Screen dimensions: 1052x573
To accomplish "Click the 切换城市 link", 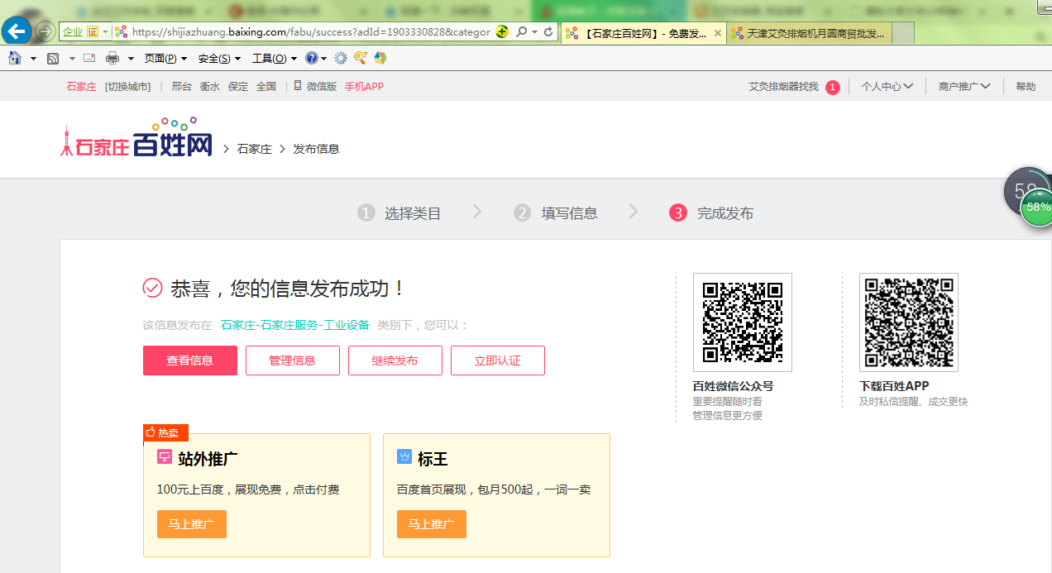I will click(x=127, y=87).
